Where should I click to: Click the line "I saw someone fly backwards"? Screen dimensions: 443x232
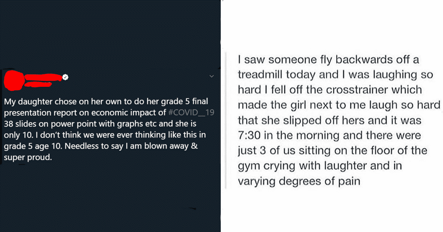[328, 60]
